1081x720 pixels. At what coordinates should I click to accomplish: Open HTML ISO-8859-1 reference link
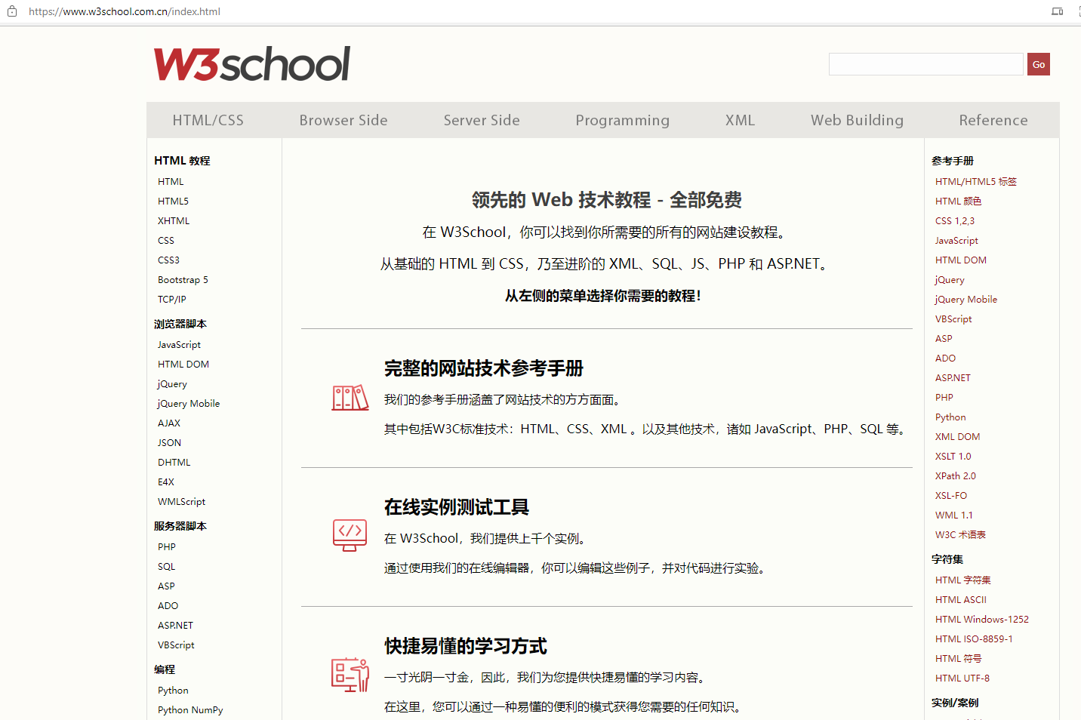coord(974,638)
